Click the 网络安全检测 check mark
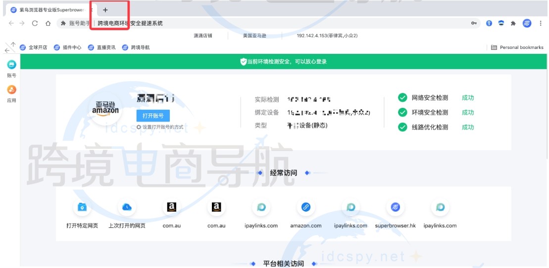The height and width of the screenshot is (268, 549). tap(402, 97)
